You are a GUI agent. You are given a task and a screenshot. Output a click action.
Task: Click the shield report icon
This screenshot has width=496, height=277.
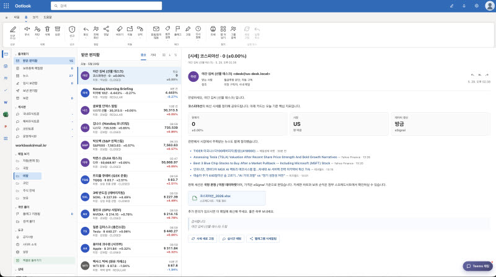tap(72, 29)
